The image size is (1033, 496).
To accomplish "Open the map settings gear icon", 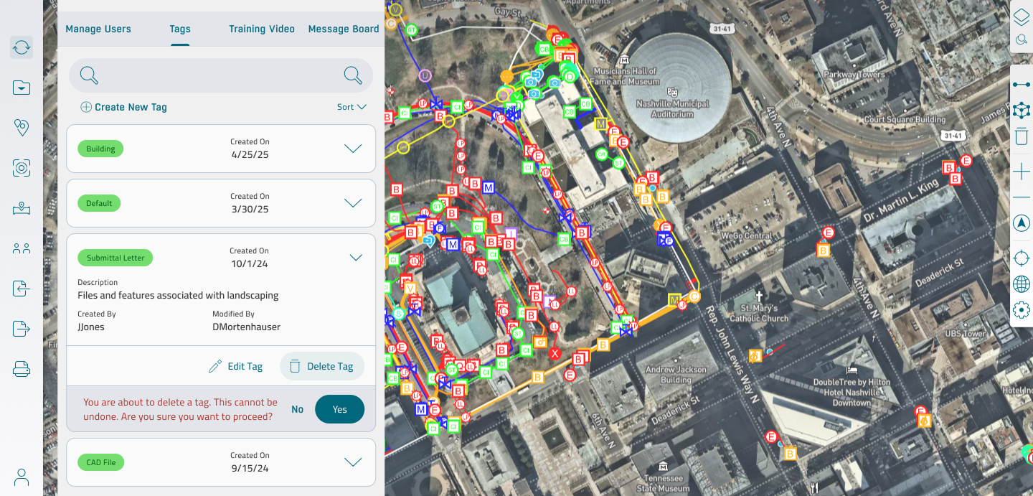I will (1022, 310).
